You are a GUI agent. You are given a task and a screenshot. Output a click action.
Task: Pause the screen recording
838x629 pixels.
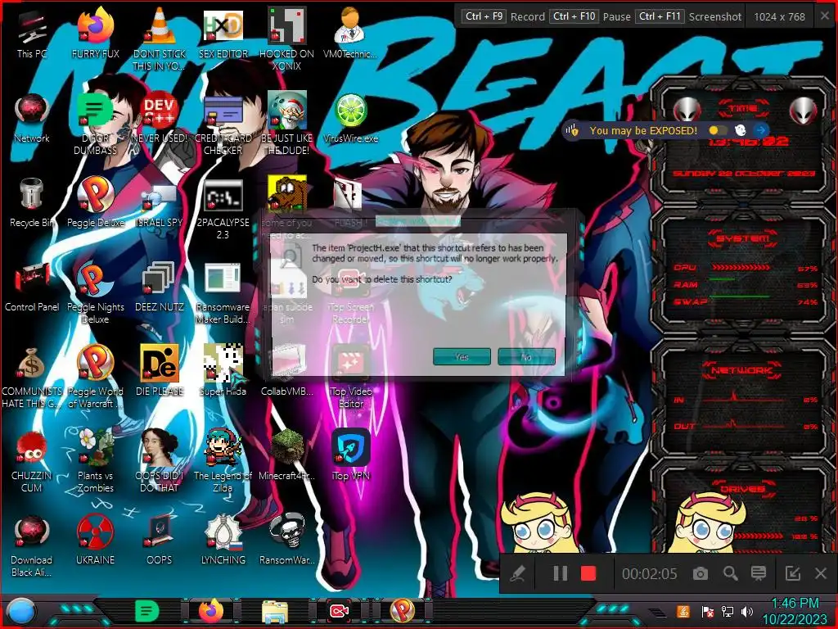point(560,574)
